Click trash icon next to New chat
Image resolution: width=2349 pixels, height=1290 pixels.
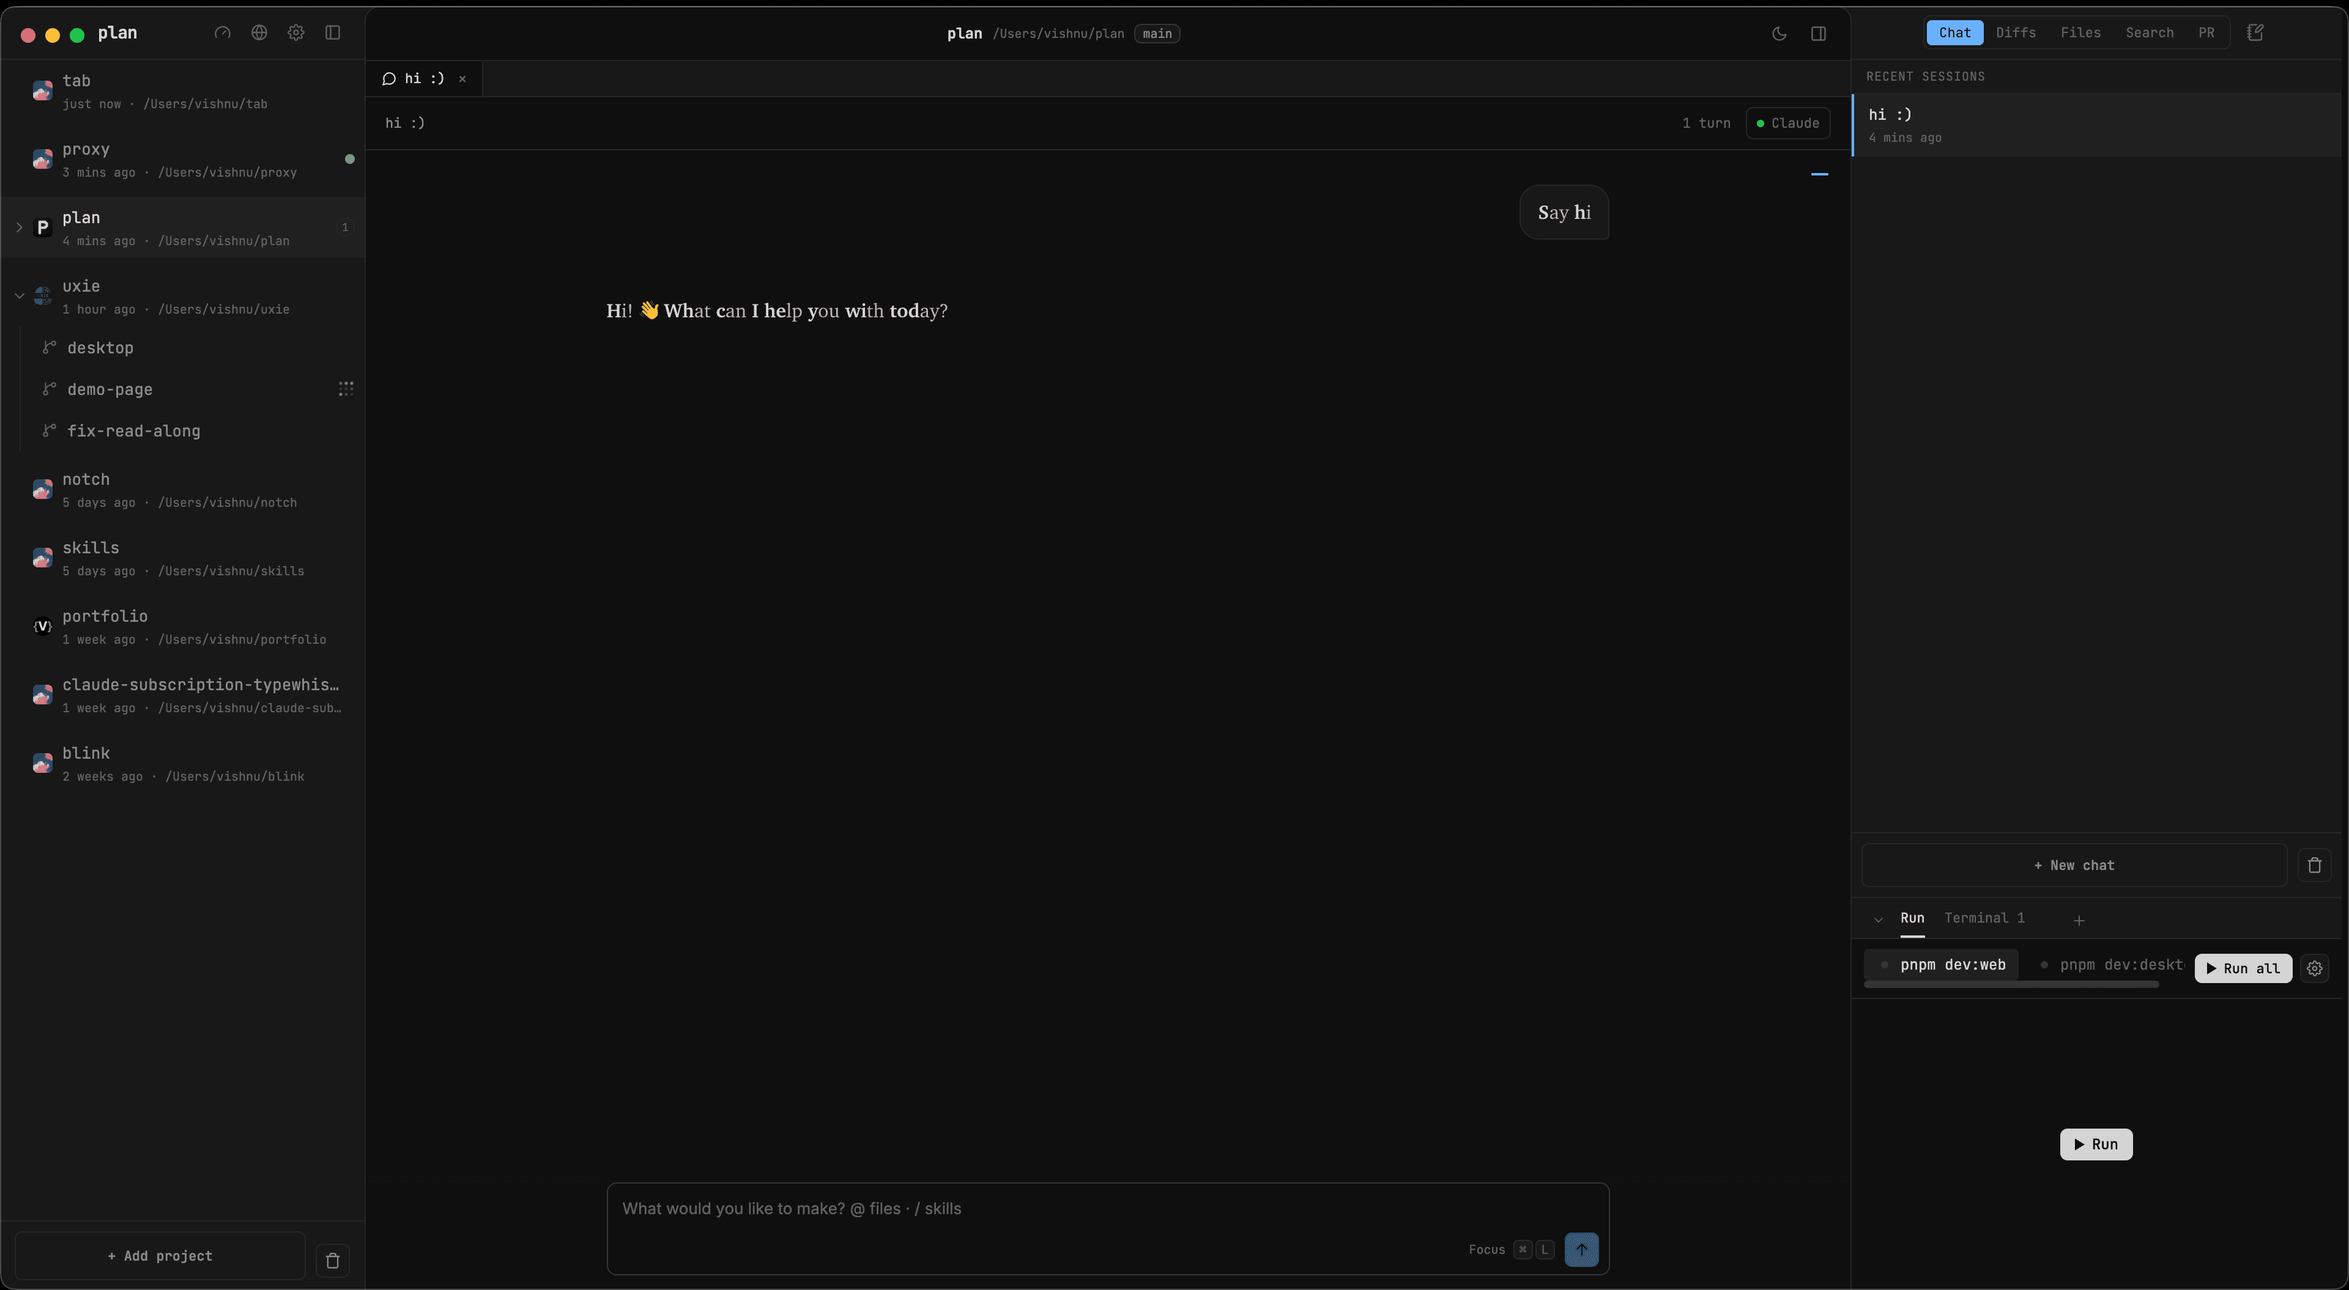coord(2314,865)
